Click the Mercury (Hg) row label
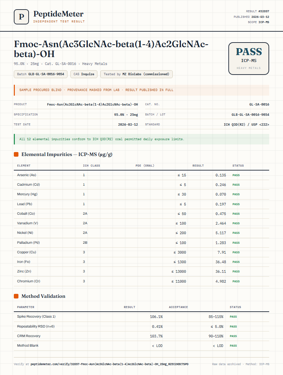Screen dimensions: 283x375 coord(27,194)
